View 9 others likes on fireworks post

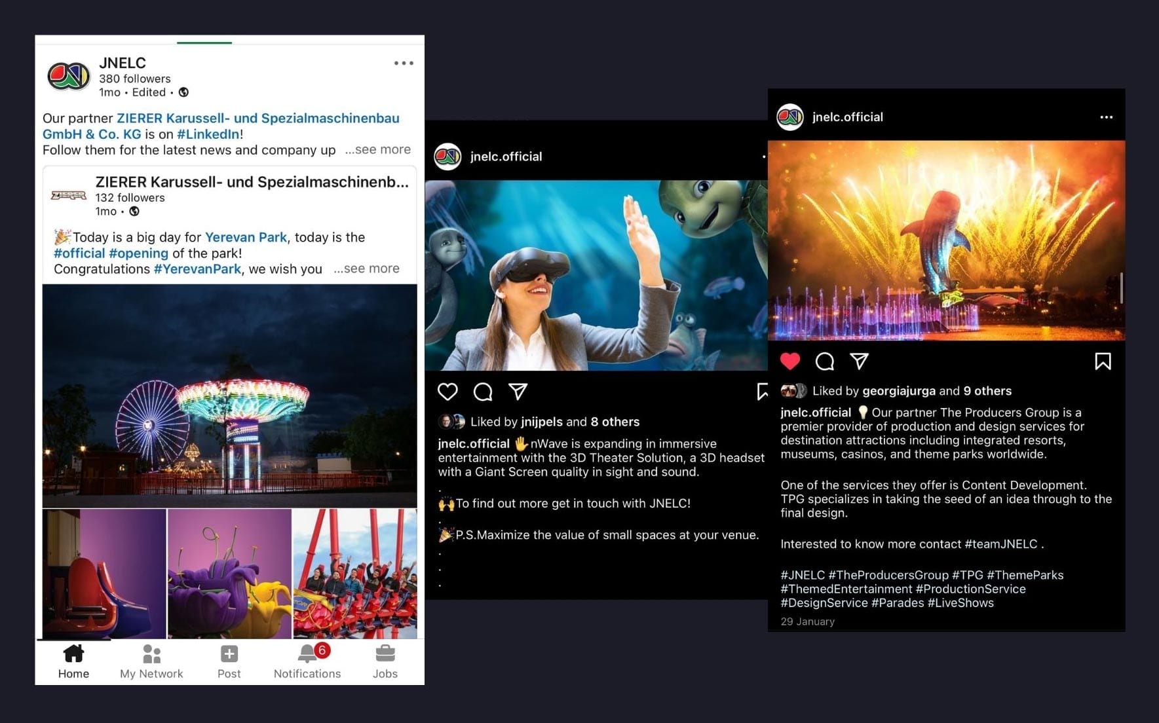point(987,391)
